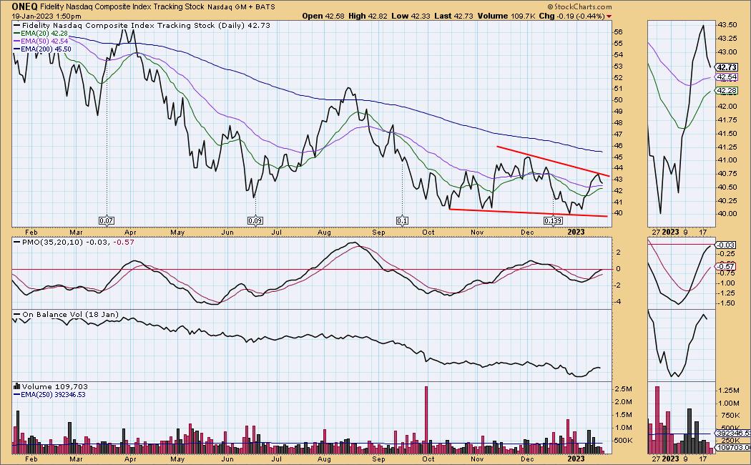Click the PMO(35,20,10) indicator label
Screen dimensions: 751x465
(53, 242)
